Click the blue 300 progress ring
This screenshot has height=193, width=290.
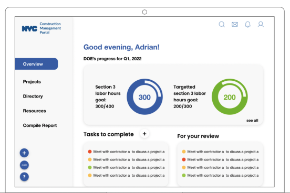144,97
